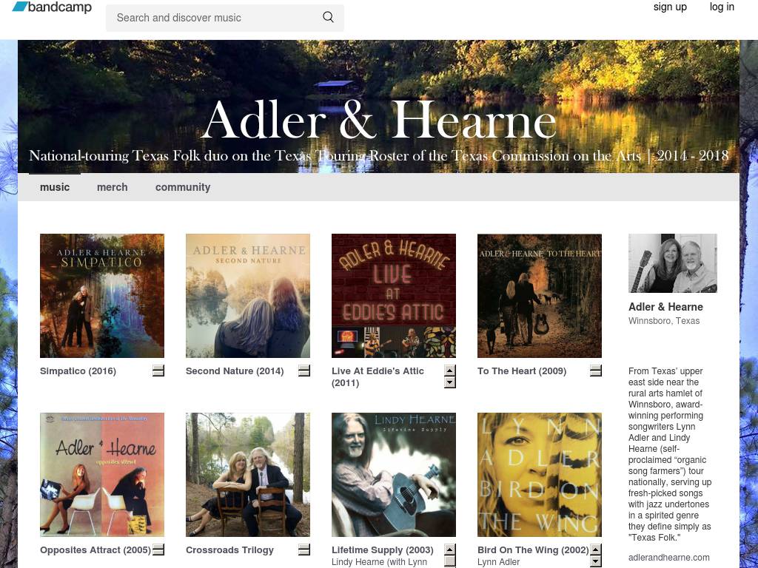Screen dimensions: 758x568
Task: Click the magnifying glass search icon
Action: 328,18
